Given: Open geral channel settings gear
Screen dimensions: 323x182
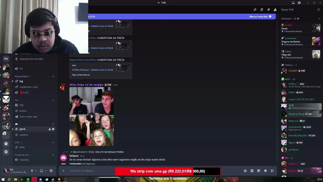Looking at the screenshot, I should [x=53, y=129].
